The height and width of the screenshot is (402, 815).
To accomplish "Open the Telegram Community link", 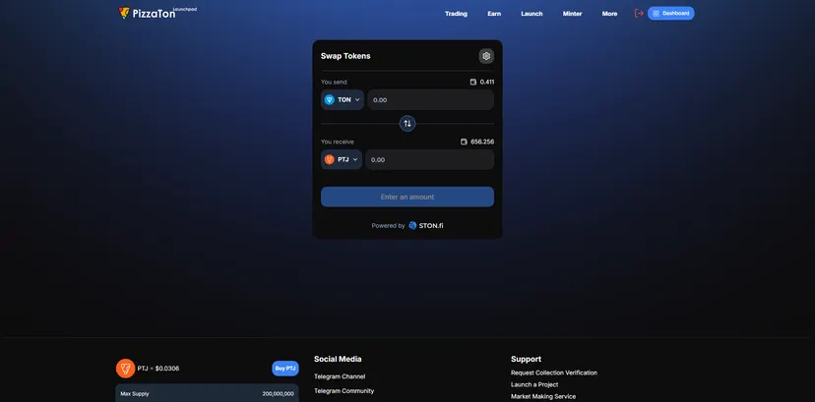I will [x=344, y=391].
